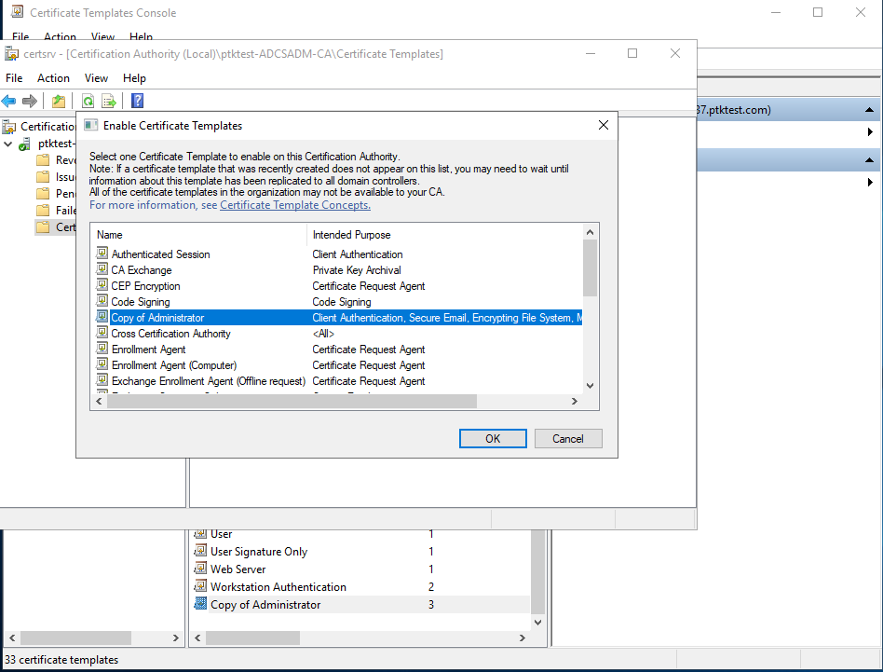The image size is (883, 672).
Task: Click the Code Signing template icon
Action: tap(102, 301)
